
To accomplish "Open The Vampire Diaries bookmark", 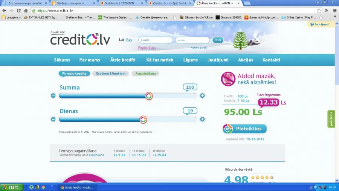I will pyautogui.click(x=115, y=17).
